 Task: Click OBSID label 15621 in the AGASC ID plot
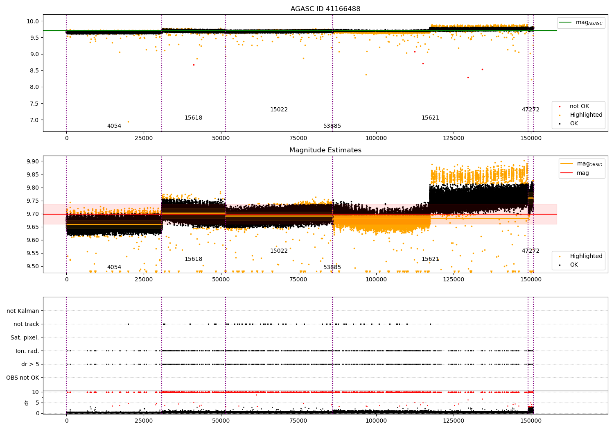430,118
